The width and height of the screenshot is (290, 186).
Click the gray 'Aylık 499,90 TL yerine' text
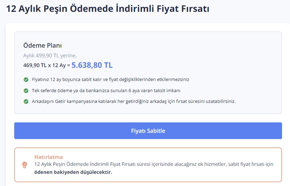coord(50,55)
